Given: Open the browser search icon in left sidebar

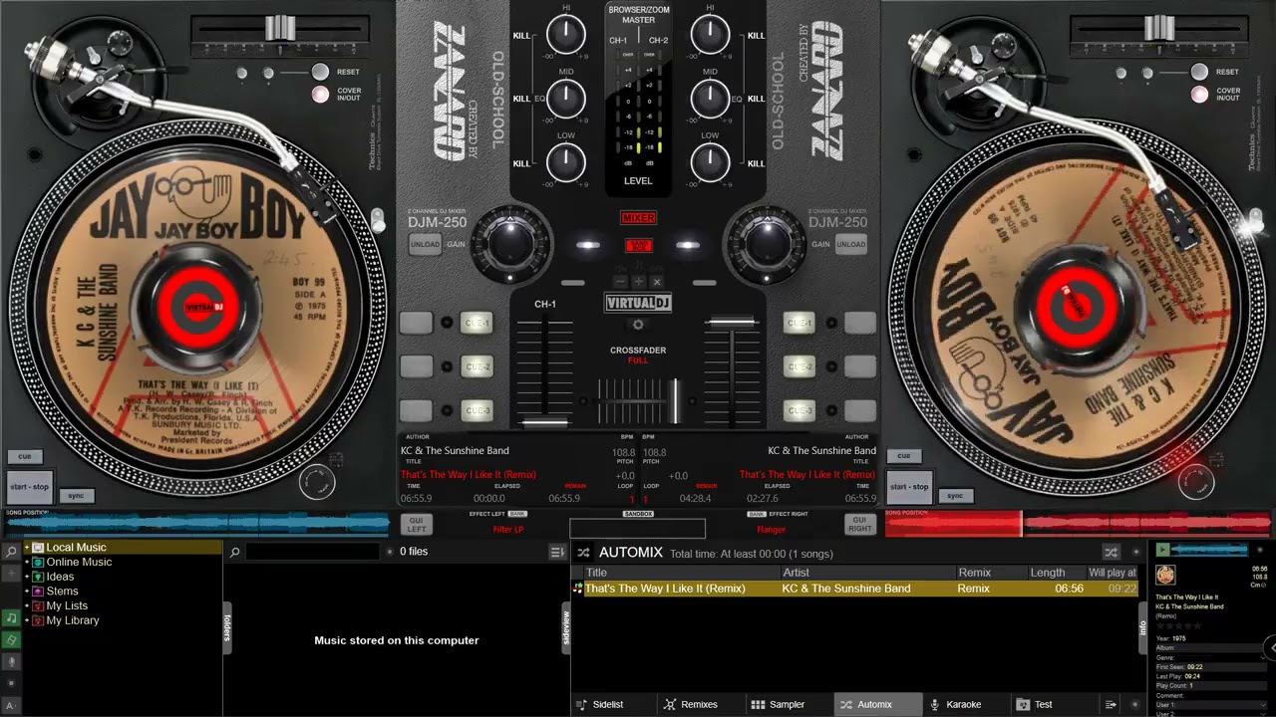Looking at the screenshot, I should click(11, 552).
